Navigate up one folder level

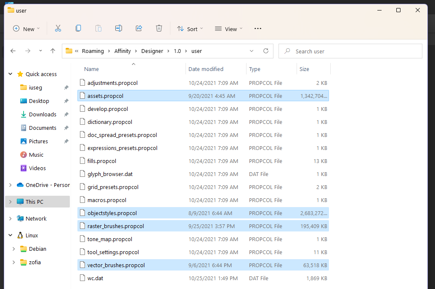(x=53, y=50)
